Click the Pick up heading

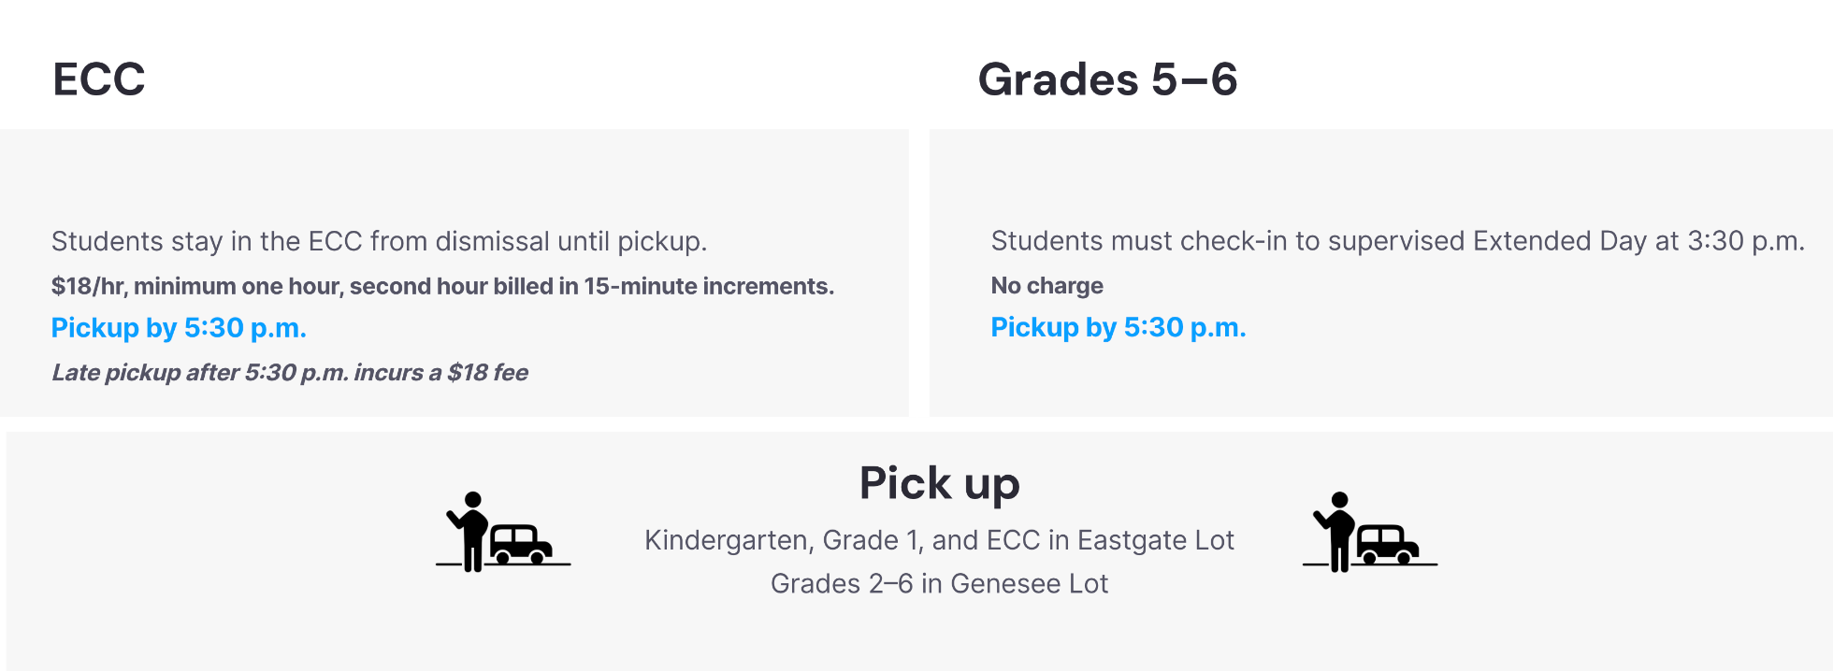point(939,484)
